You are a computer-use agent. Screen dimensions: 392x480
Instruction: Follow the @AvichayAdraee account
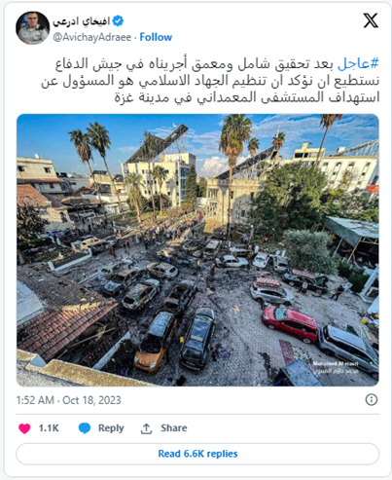(156, 37)
